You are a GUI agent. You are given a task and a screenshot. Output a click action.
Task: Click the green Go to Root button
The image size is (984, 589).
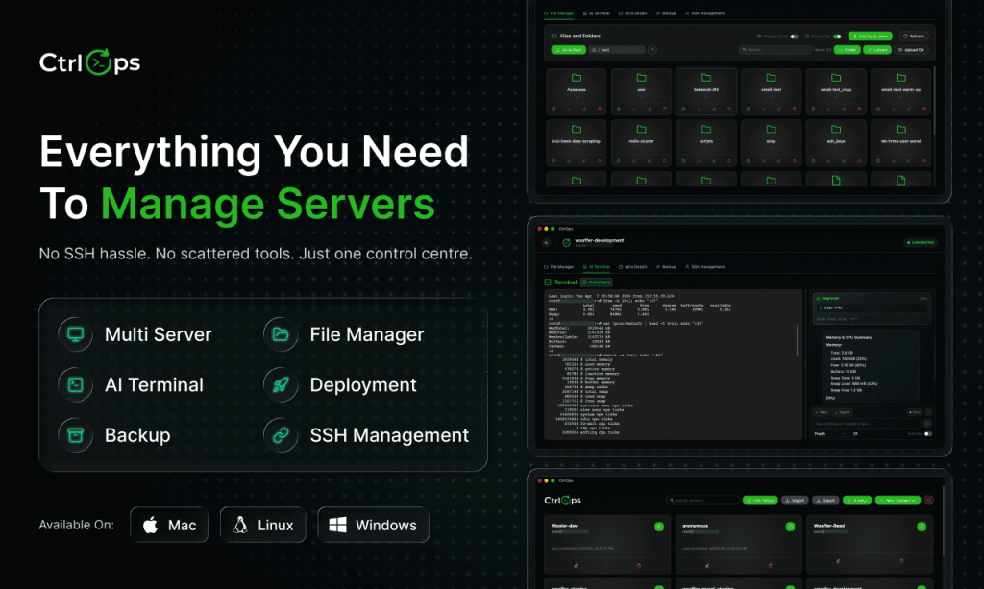coord(569,50)
